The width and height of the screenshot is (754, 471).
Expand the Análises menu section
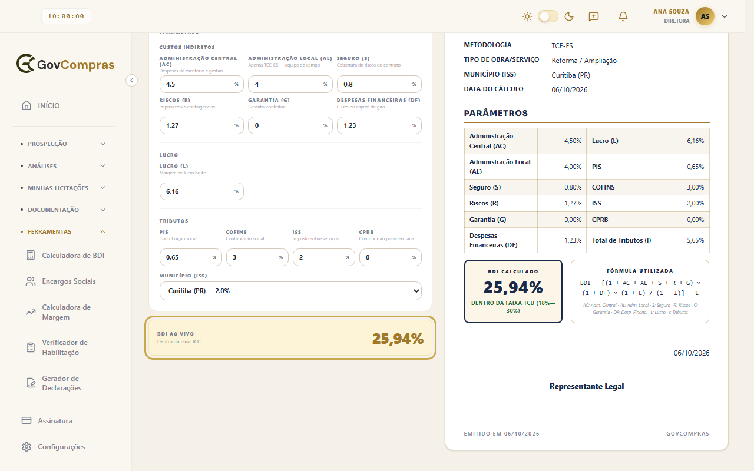[64, 166]
